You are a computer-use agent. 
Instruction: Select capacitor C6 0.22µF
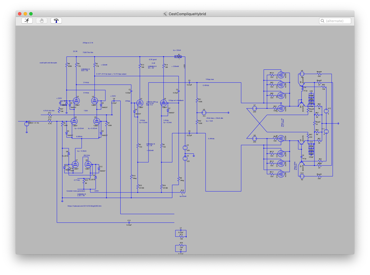pos(189,133)
